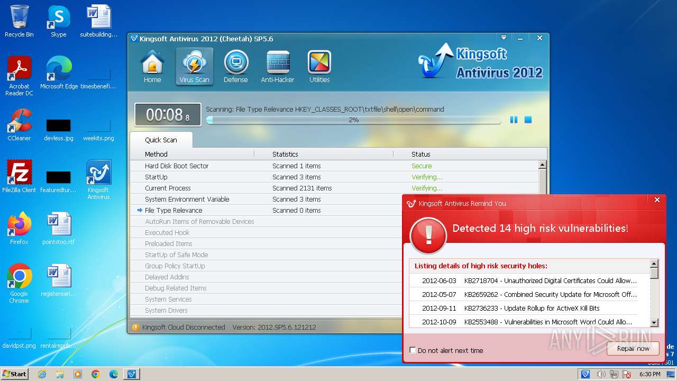This screenshot has height=381, width=677.
Task: Pause the running quick scan
Action: point(514,120)
